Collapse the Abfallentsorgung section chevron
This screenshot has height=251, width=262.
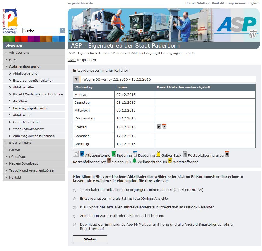pos(6,66)
